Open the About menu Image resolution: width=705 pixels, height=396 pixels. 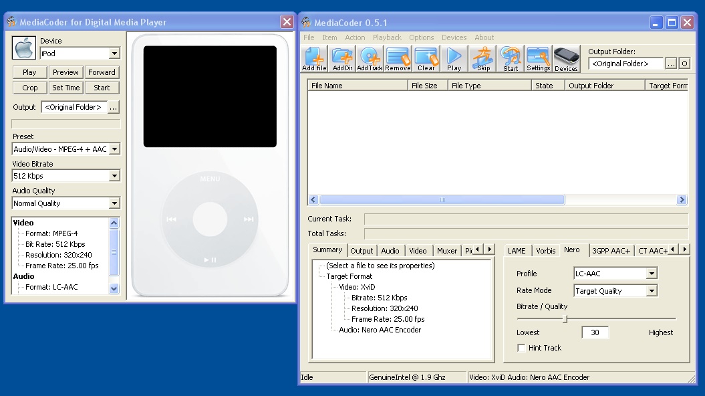(484, 37)
